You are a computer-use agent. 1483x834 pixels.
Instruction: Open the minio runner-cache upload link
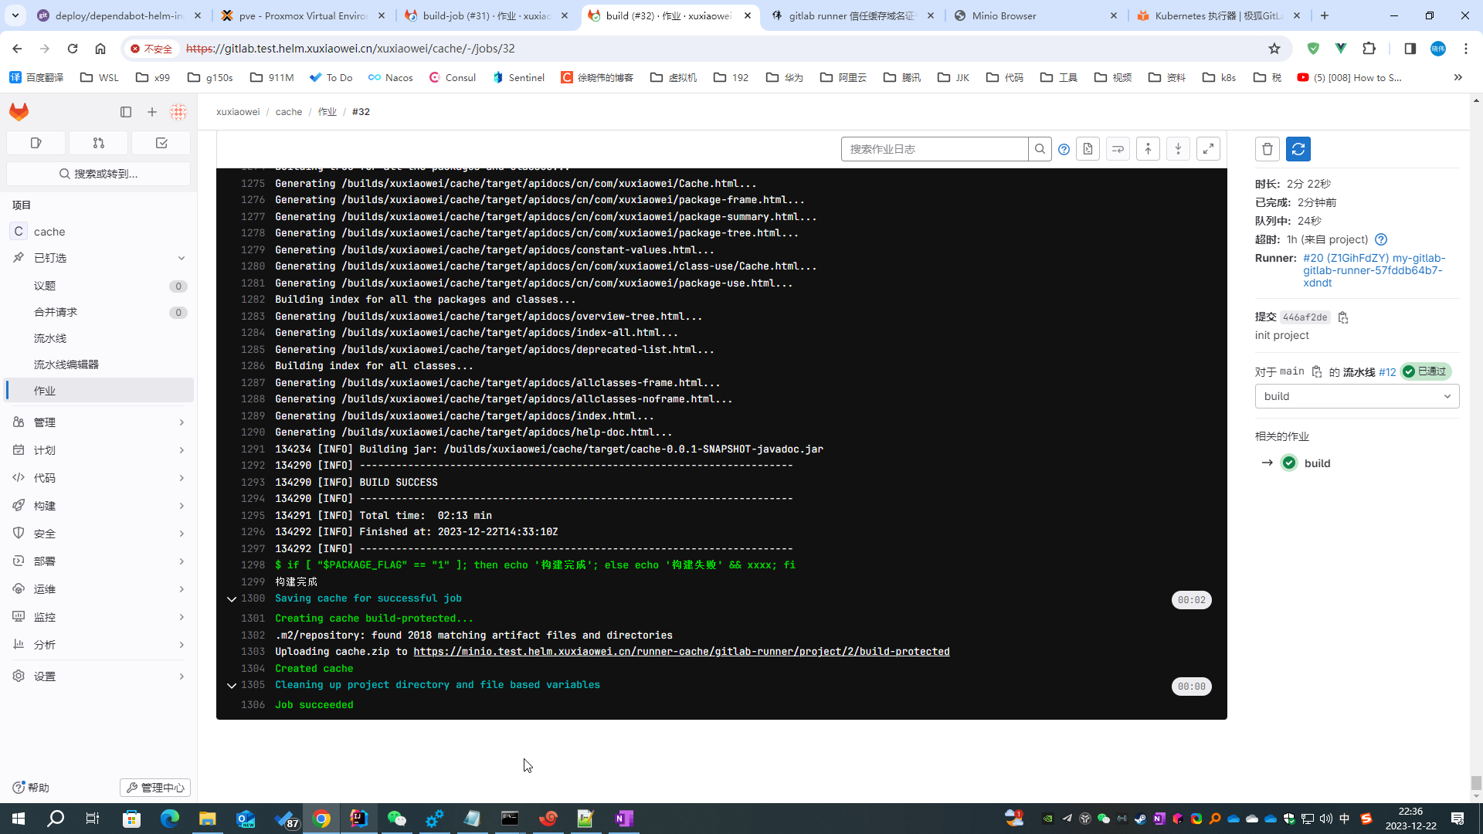point(681,652)
